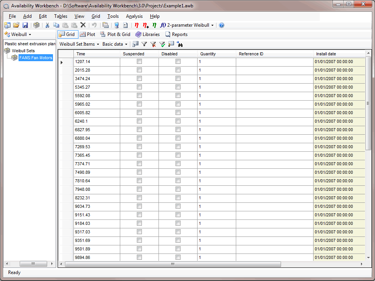Switch to Plot & Grid view

point(115,34)
